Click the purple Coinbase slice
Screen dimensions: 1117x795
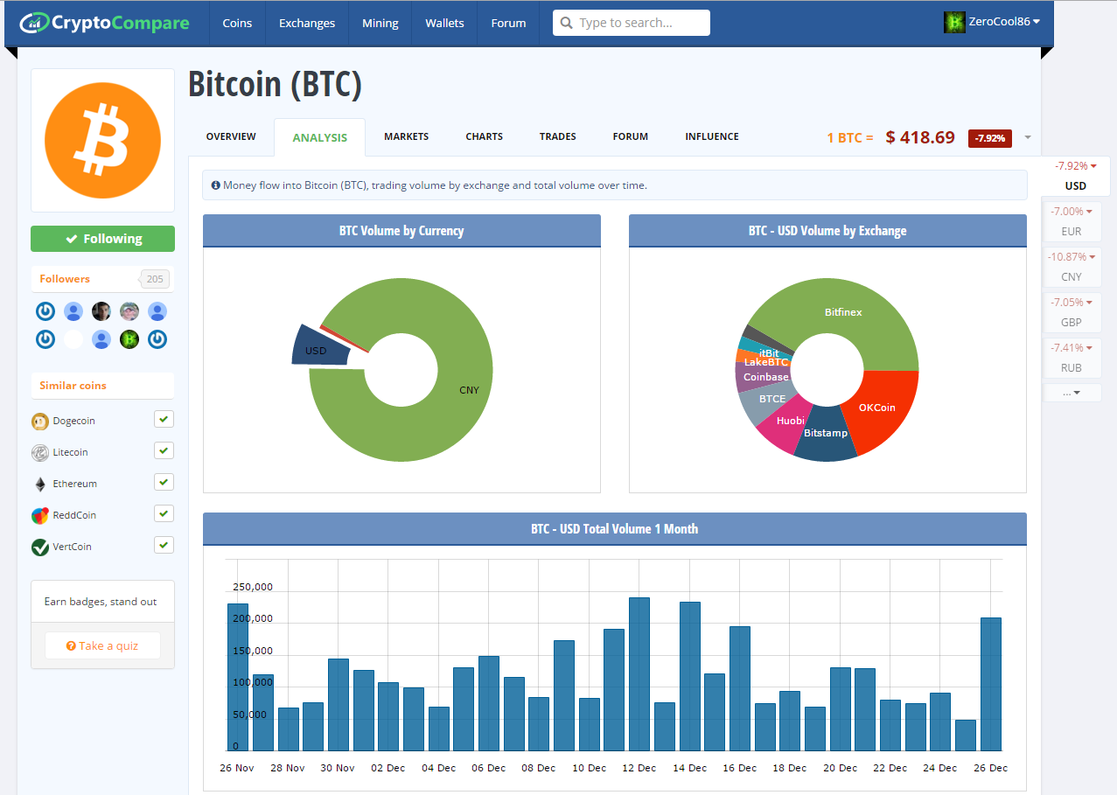(x=761, y=377)
